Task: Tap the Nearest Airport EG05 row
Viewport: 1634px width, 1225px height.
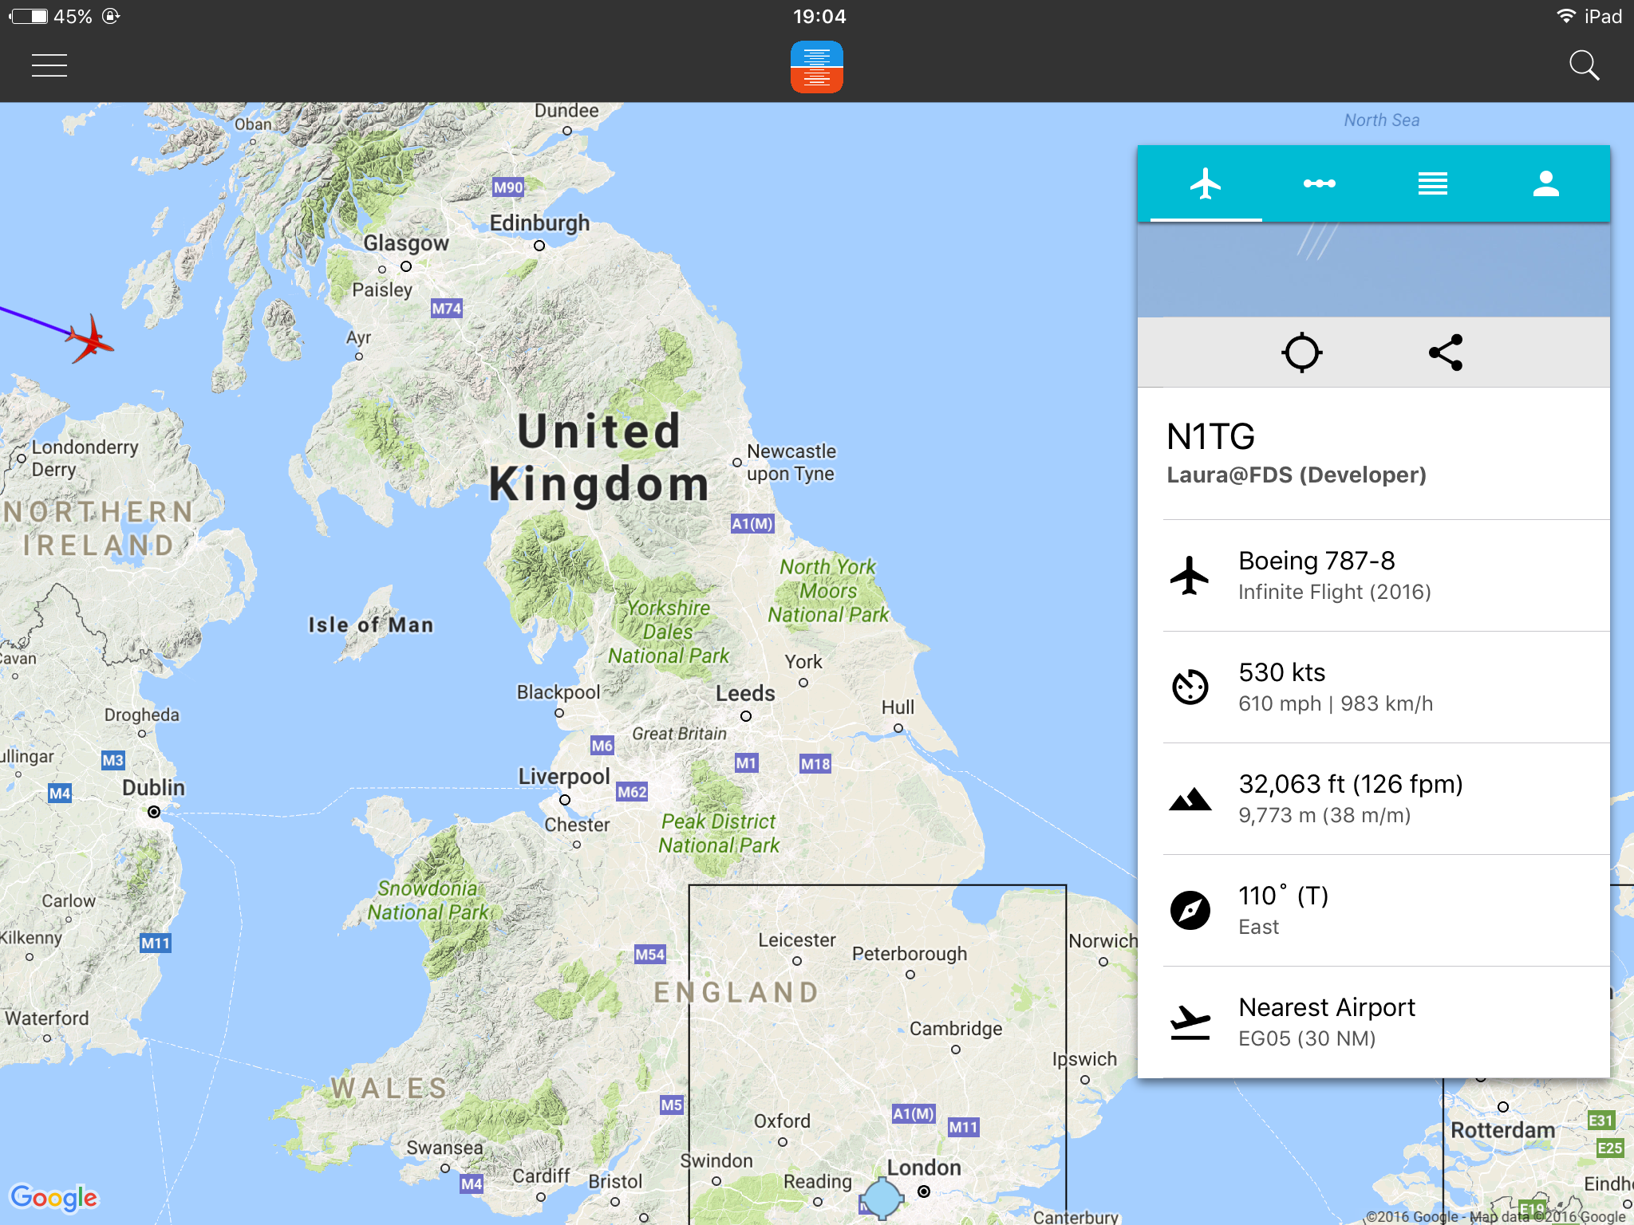Action: (x=1372, y=1022)
